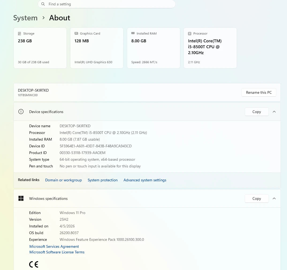Image resolution: width=287 pixels, height=270 pixels.
Task: Click the Version value 25H2
Action: 64,219
